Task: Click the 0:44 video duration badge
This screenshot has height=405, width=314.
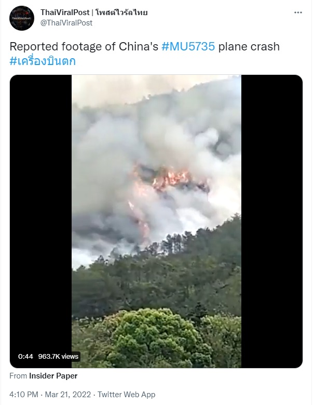Action: click(x=25, y=357)
